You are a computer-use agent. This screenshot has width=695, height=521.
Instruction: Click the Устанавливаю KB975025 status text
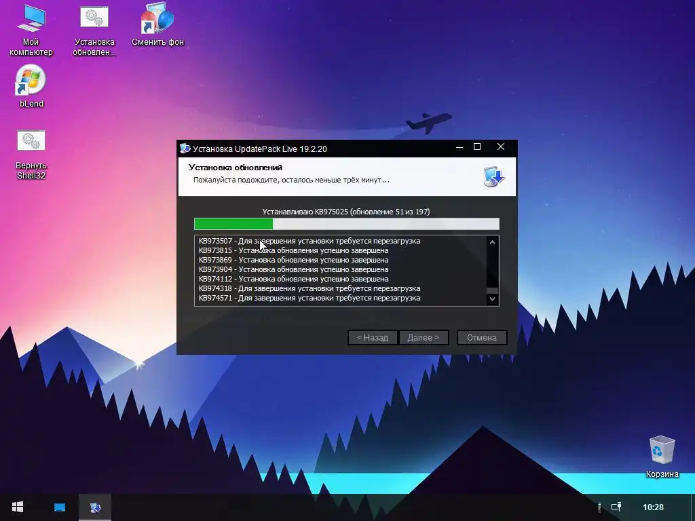tap(346, 212)
